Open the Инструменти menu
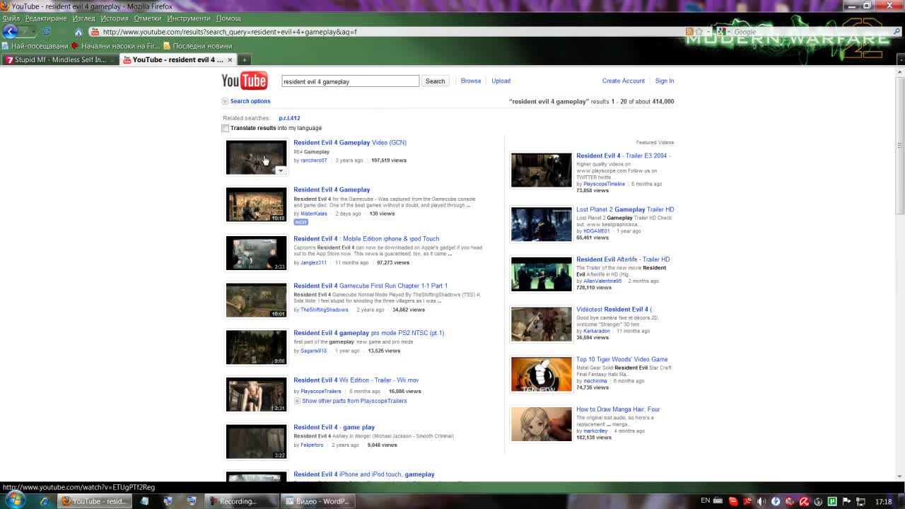The height and width of the screenshot is (509, 905). pyautogui.click(x=189, y=18)
